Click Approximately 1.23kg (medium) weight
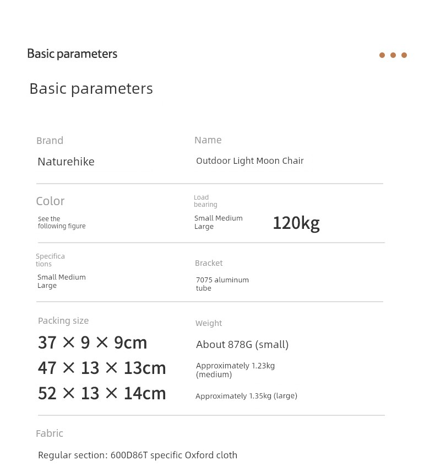Viewport: 435px width, 471px height. 235,370
